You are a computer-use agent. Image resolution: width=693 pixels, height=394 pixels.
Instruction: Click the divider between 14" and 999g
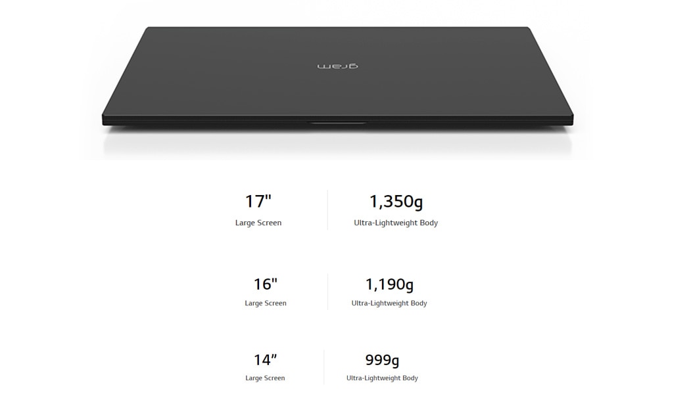pos(324,367)
